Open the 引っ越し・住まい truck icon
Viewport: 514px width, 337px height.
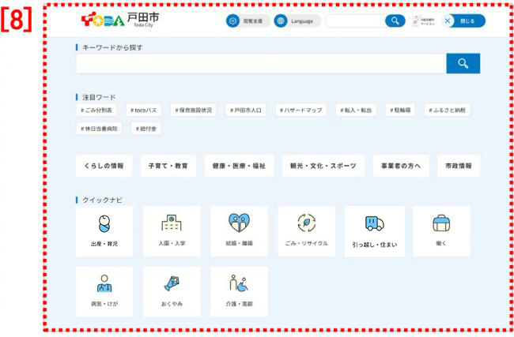tap(374, 230)
